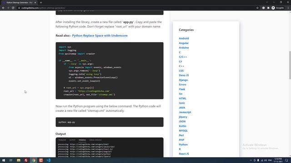Click the terminal output screenshot image
The height and width of the screenshot is (163, 291).
(x=110, y=147)
